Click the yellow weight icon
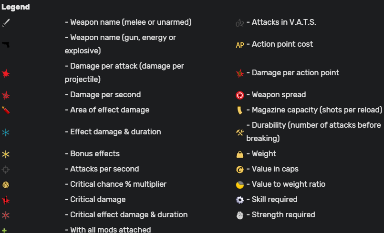The image size is (384, 233). tap(240, 154)
